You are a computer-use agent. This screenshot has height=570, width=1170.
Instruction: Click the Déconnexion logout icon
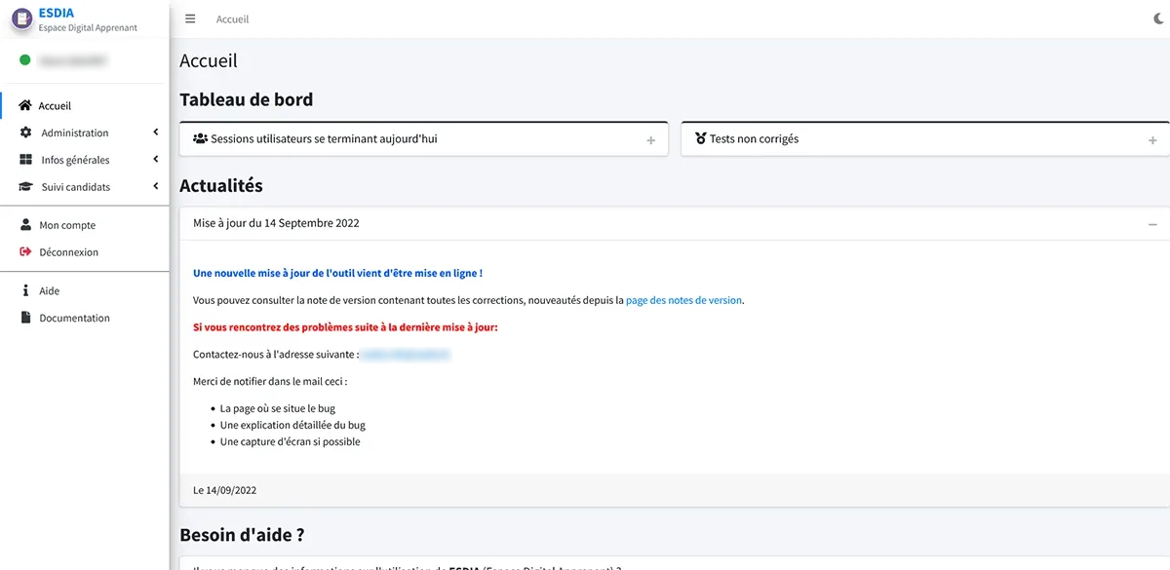[x=25, y=252]
